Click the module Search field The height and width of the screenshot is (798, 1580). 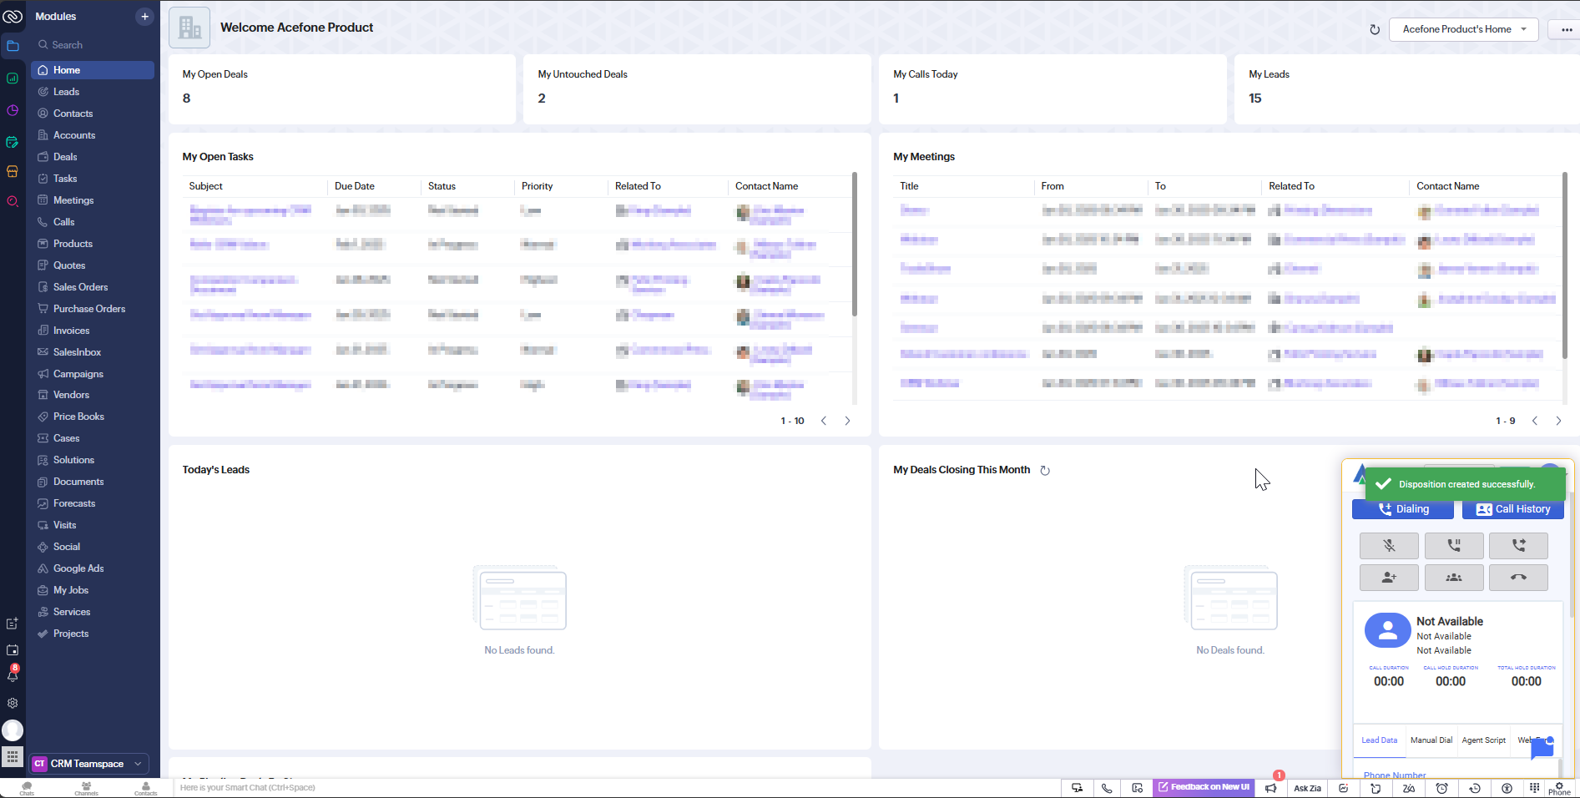(93, 45)
